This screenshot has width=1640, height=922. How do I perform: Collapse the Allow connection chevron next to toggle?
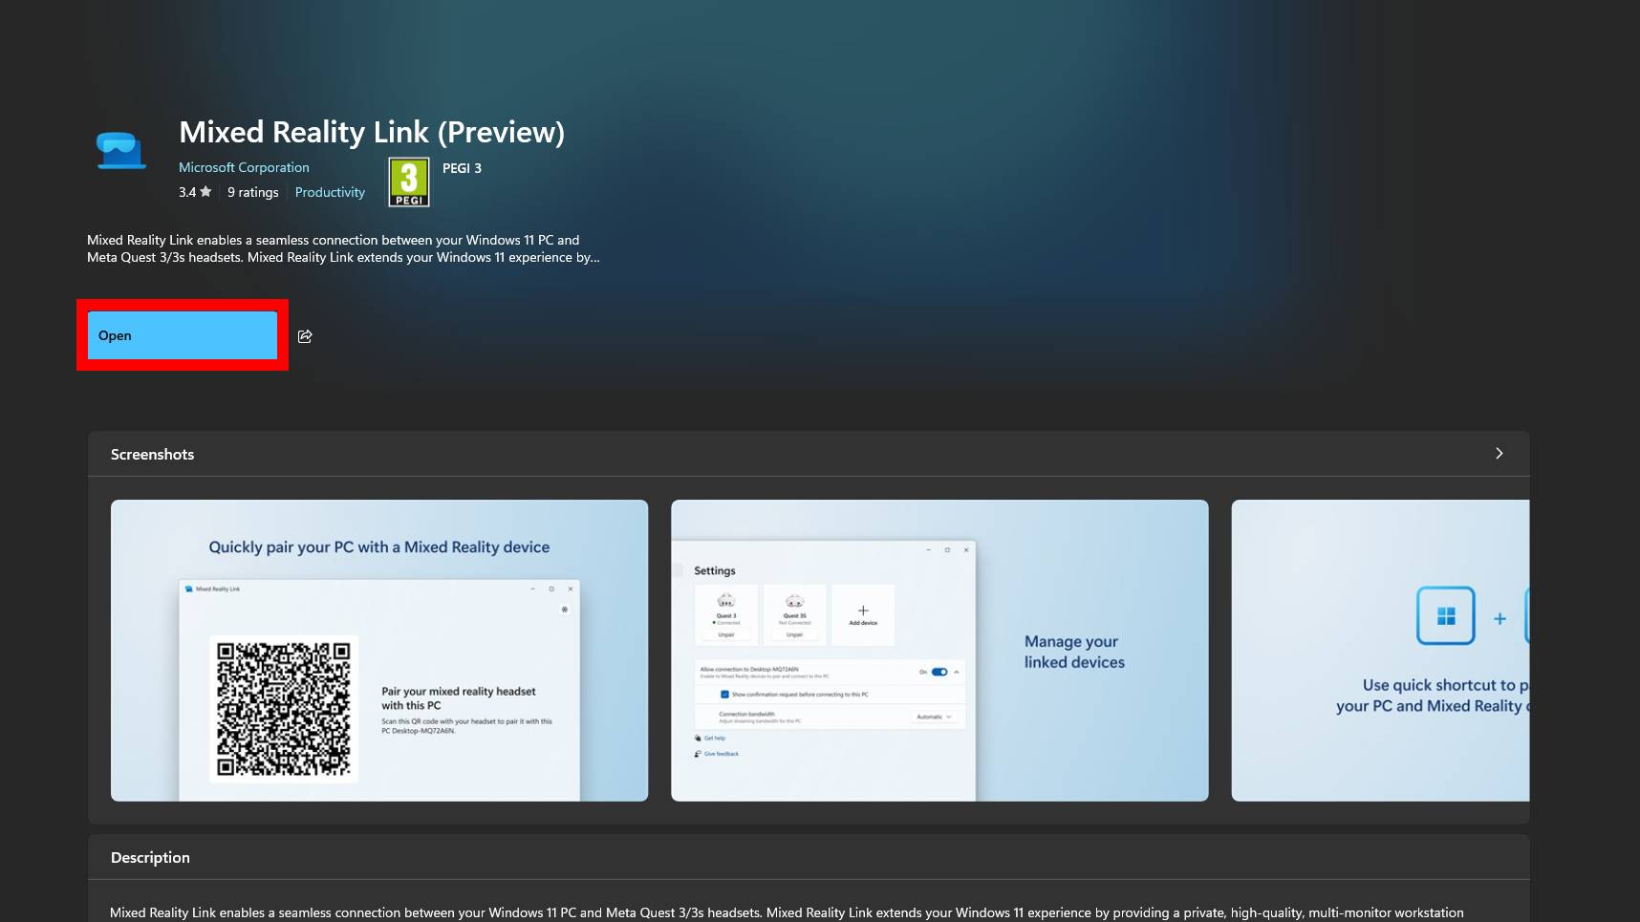[957, 672]
